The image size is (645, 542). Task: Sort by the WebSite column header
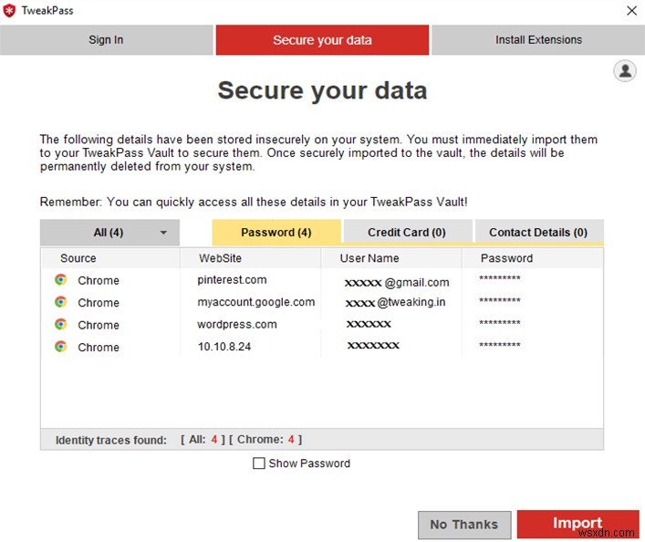tap(219, 258)
